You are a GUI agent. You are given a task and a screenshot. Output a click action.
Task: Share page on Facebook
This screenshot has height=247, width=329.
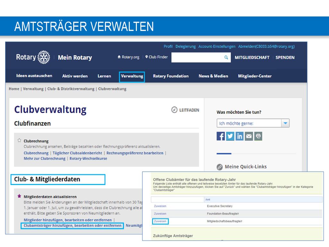click(220, 136)
